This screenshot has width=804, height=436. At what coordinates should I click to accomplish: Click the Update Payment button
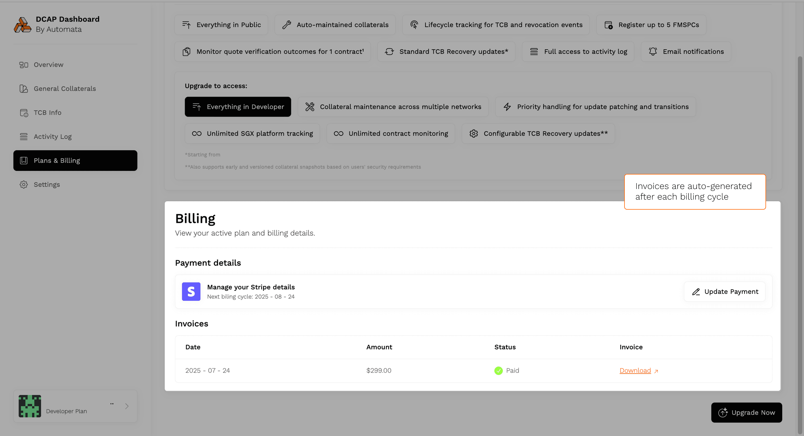[x=724, y=291]
